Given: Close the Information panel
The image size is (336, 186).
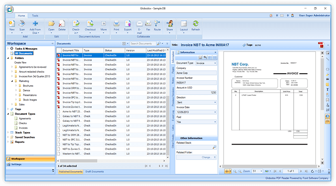Looking at the screenshot, I should (x=215, y=52).
